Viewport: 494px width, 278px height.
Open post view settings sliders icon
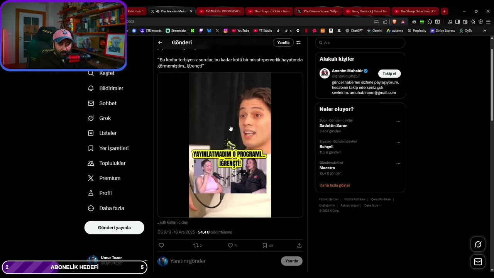[x=298, y=42]
